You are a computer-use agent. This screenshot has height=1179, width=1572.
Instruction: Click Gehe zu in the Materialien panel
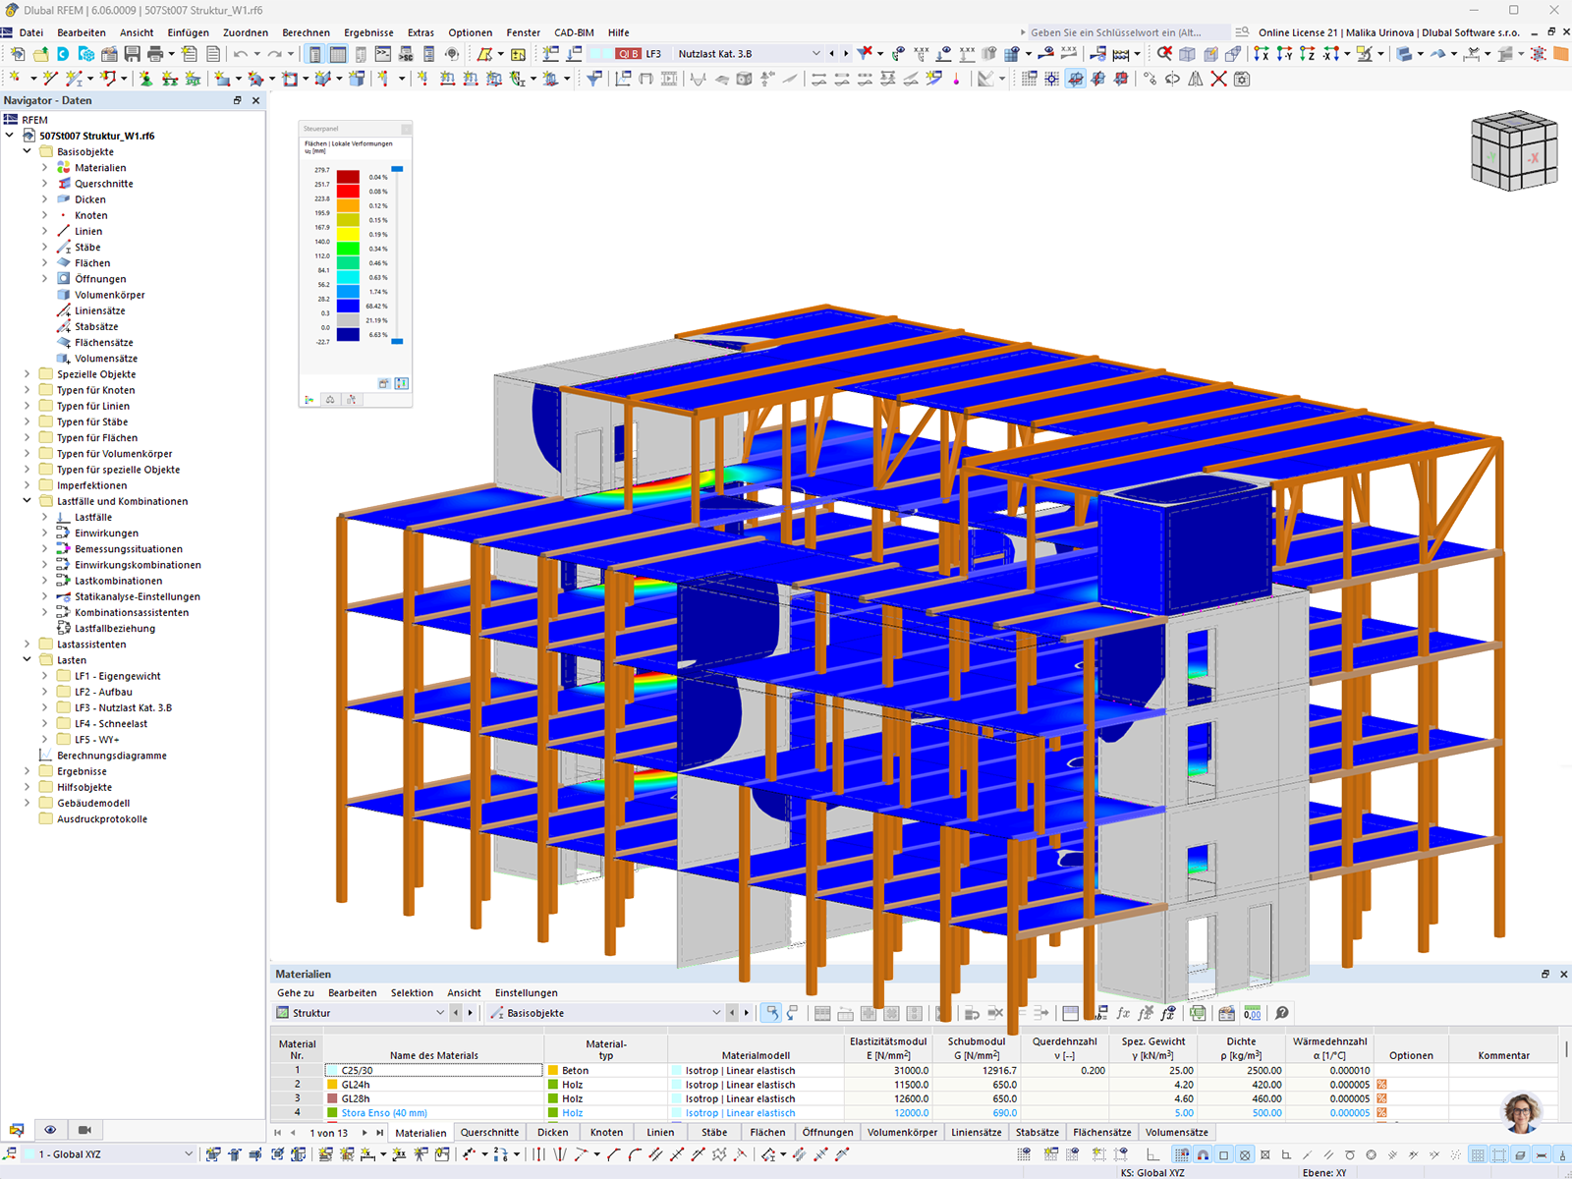295,992
